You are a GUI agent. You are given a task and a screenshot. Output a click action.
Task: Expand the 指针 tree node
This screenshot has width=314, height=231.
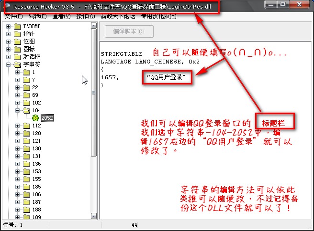click(x=9, y=34)
